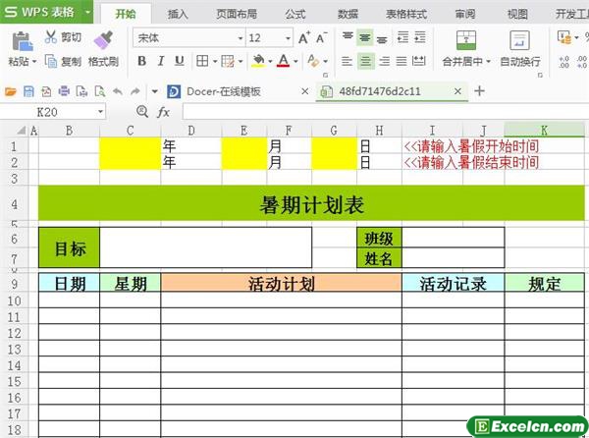This screenshot has height=438, width=589.
Task: Align text right
Action: click(384, 61)
